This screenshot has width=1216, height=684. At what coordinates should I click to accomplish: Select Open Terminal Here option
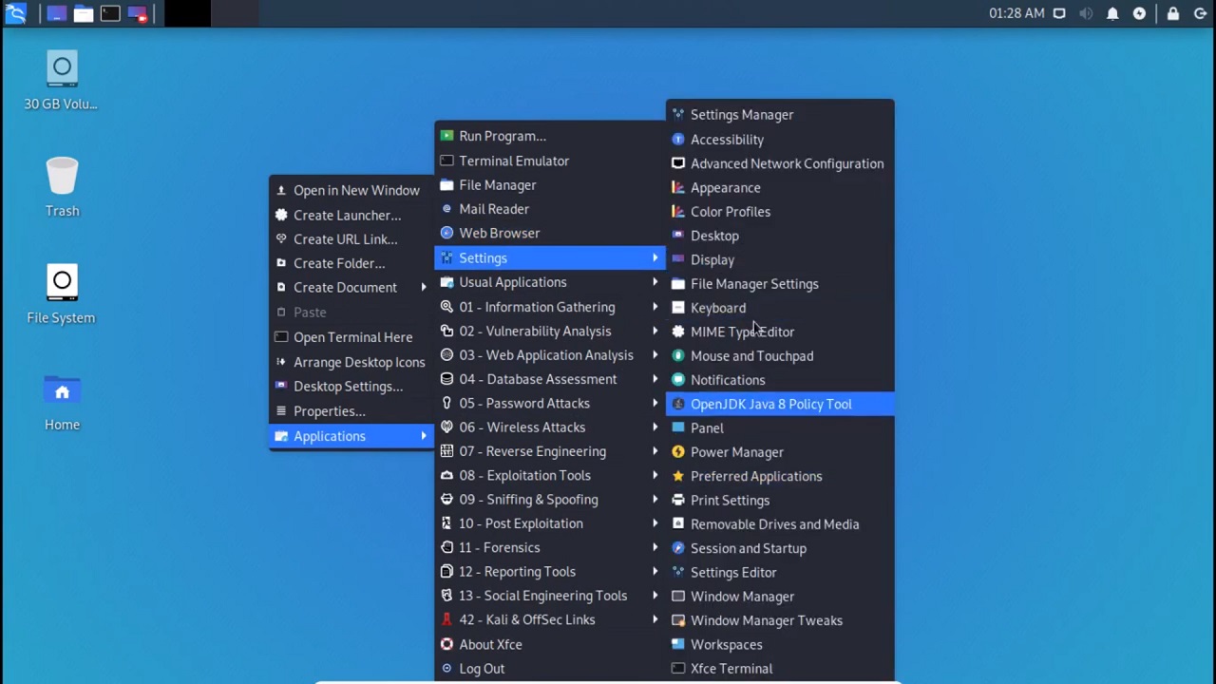click(352, 337)
